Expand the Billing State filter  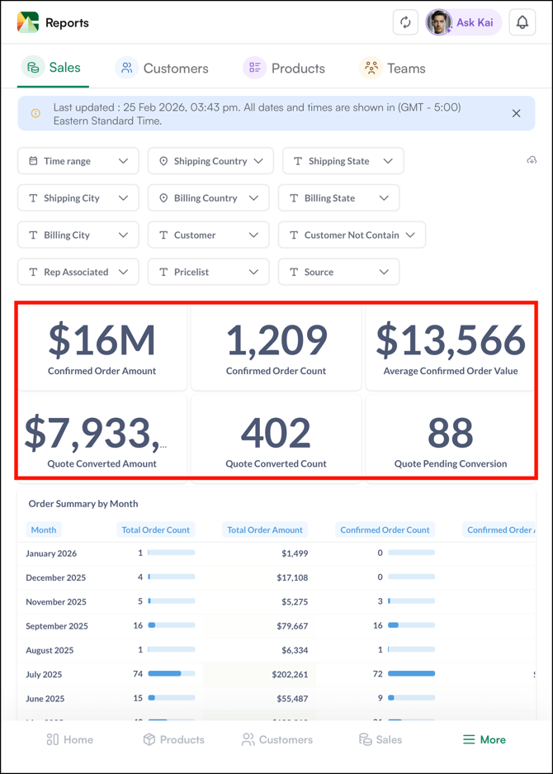339,198
